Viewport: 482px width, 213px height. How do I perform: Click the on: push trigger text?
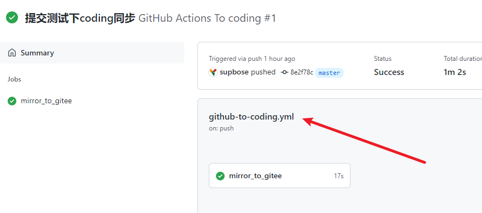click(x=221, y=128)
